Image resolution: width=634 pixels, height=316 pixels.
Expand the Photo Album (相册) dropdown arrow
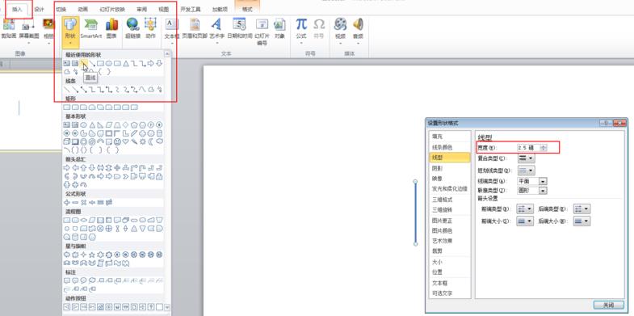48,43
